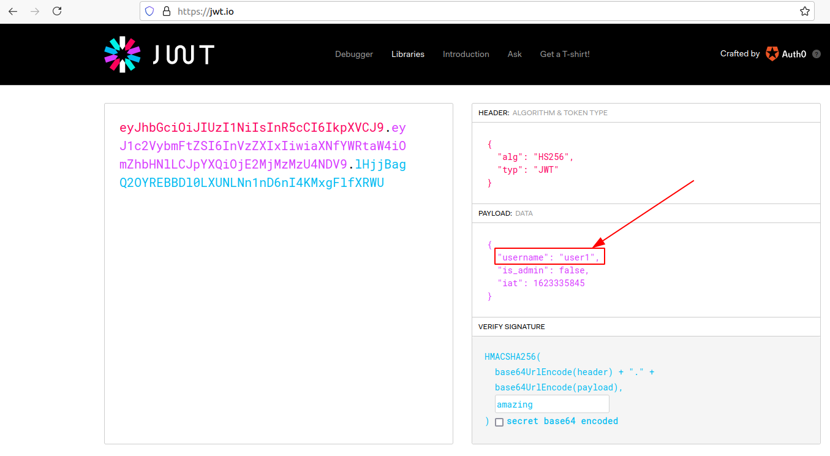
Task: Toggle the secret base64 encoded checkbox
Action: click(499, 422)
